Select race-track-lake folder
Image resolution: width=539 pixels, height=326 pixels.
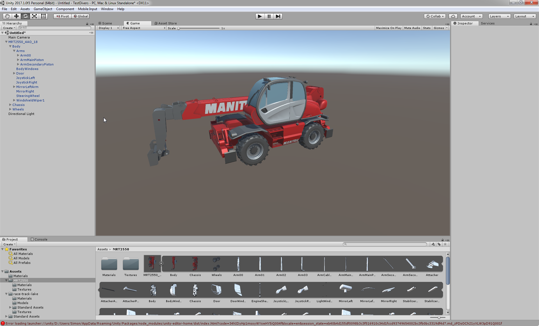26,294
